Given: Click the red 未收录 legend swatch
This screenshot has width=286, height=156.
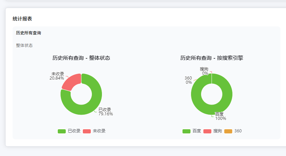Looking at the screenshot, I should [87, 131].
